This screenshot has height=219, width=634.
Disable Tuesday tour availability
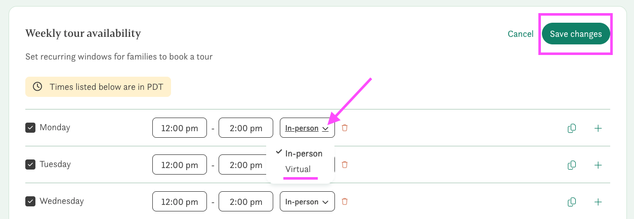[x=30, y=165]
